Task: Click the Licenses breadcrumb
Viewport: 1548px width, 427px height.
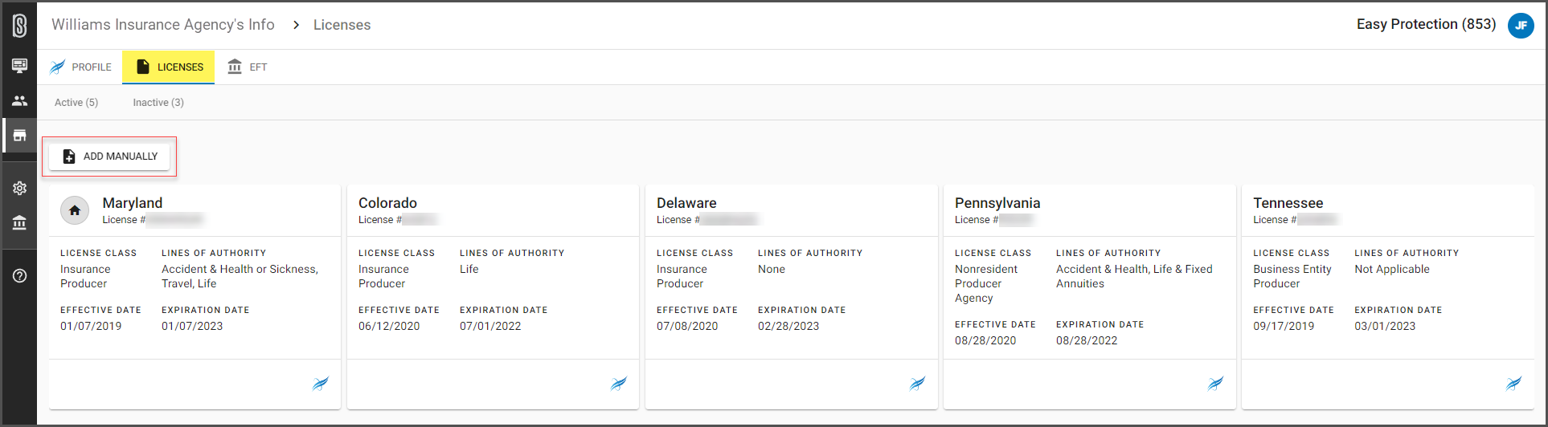Action: click(x=342, y=25)
